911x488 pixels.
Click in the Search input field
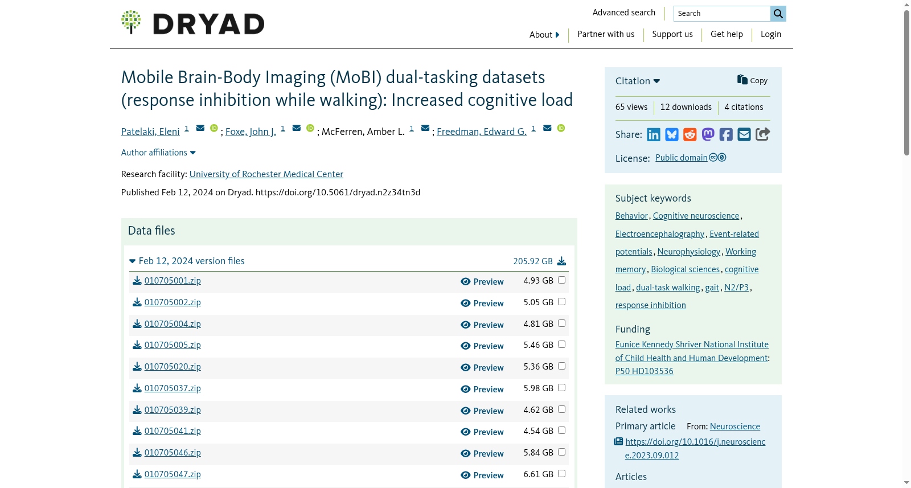tap(722, 14)
